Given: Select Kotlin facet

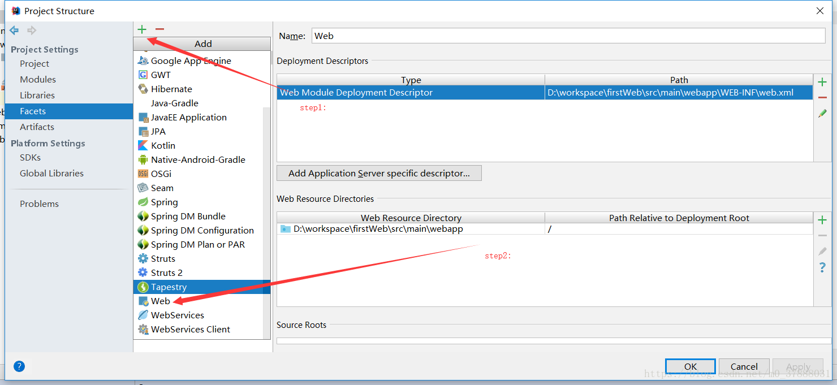Looking at the screenshot, I should (x=201, y=145).
